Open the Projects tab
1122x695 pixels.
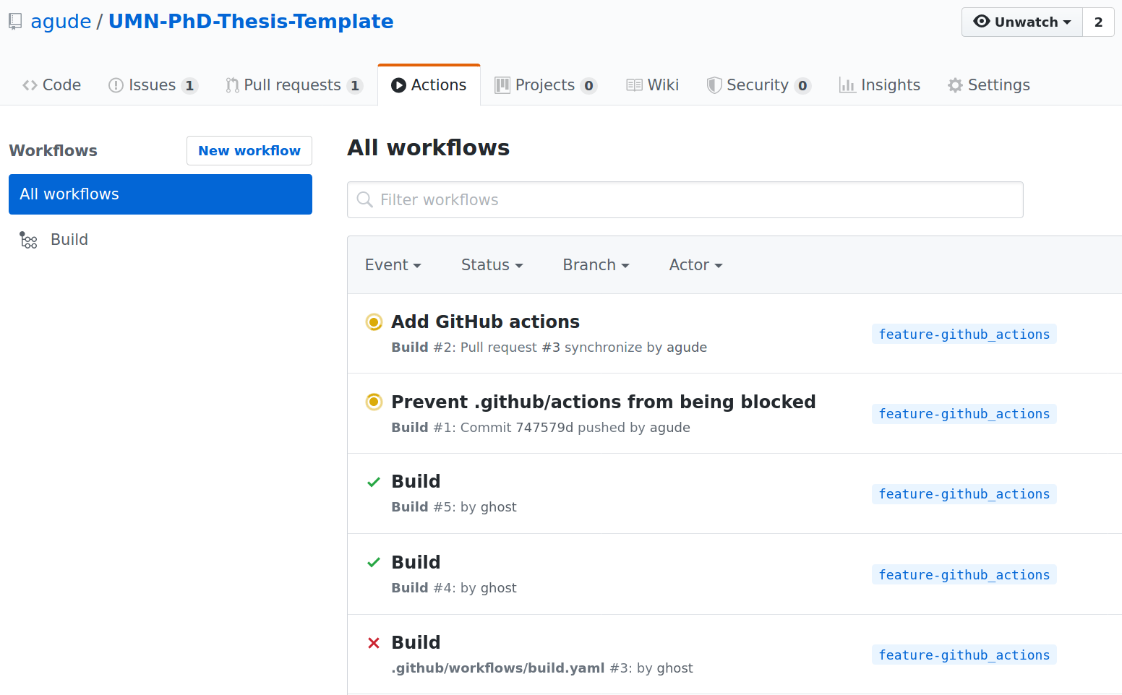click(546, 85)
